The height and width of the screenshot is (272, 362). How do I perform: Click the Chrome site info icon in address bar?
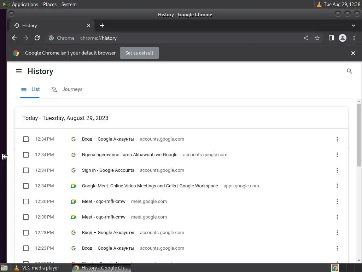point(51,38)
